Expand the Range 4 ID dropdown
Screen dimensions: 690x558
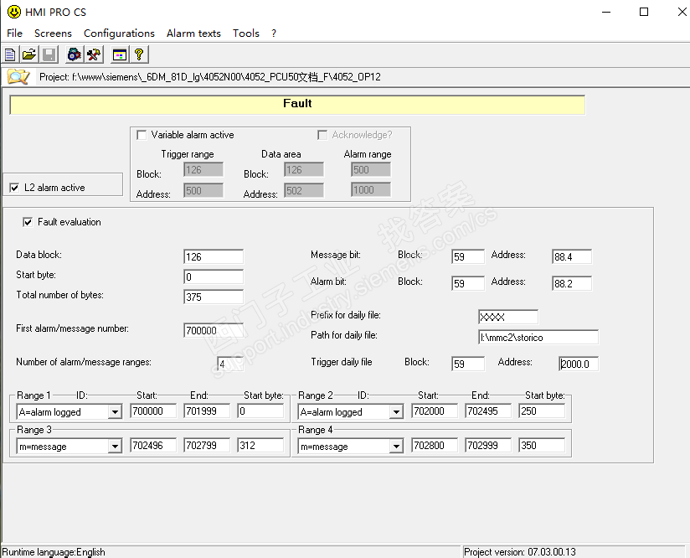pyautogui.click(x=396, y=447)
